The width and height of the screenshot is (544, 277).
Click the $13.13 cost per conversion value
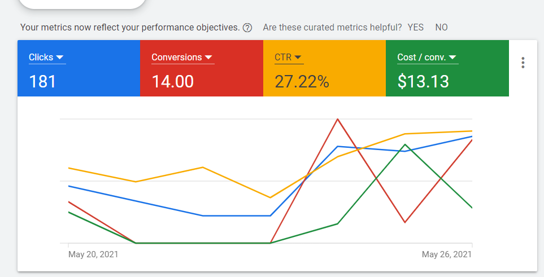click(x=423, y=81)
